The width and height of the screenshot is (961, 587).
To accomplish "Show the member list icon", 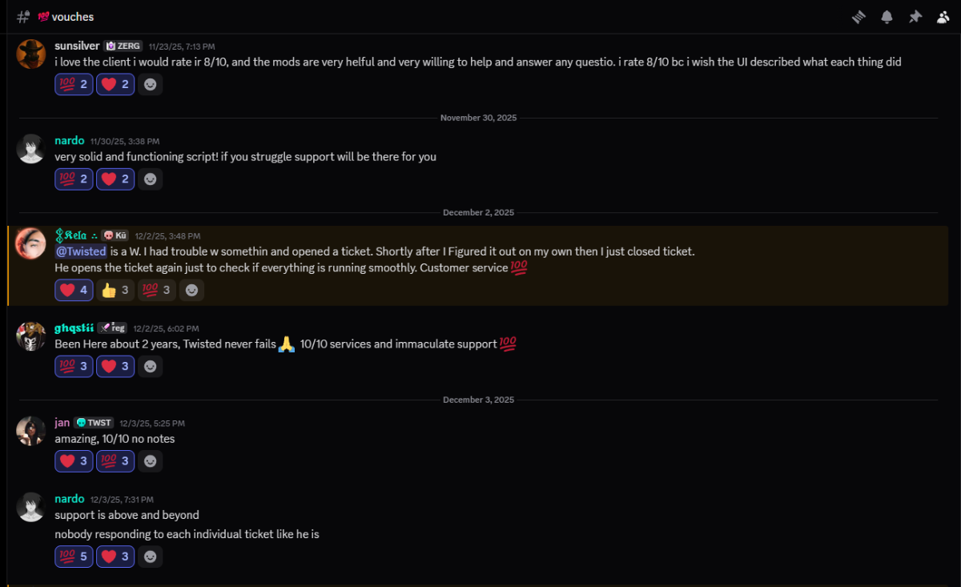I will coord(943,17).
